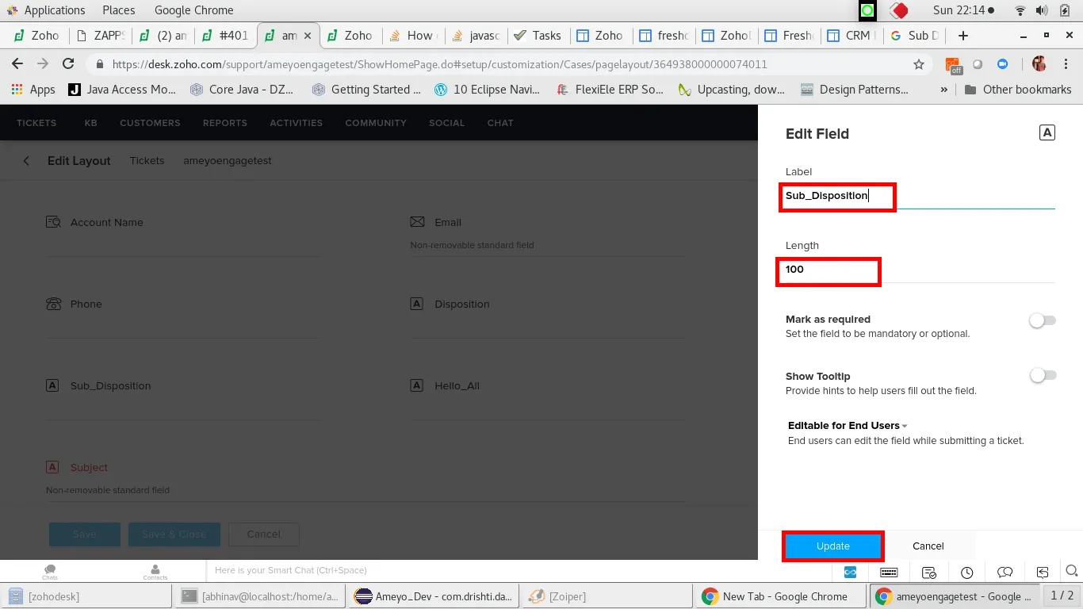Open the Places menu
This screenshot has width=1083, height=609.
point(119,10)
